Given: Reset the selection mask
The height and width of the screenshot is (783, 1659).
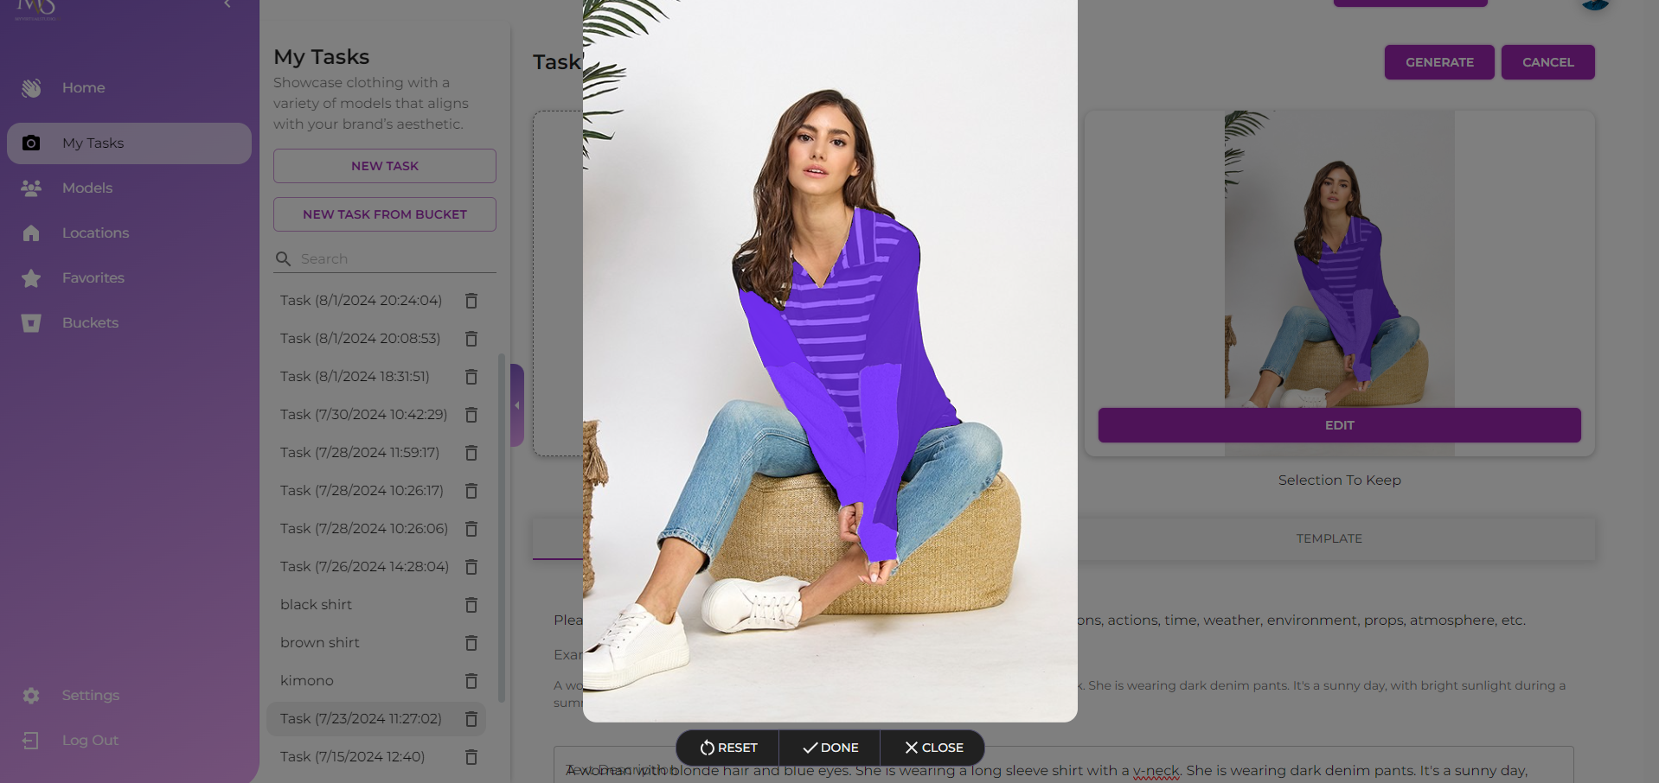Looking at the screenshot, I should (728, 748).
